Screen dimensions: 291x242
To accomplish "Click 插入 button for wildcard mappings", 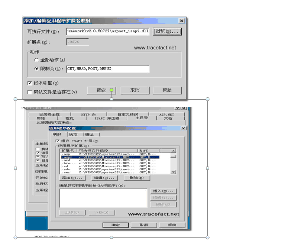I will click(x=163, y=191).
